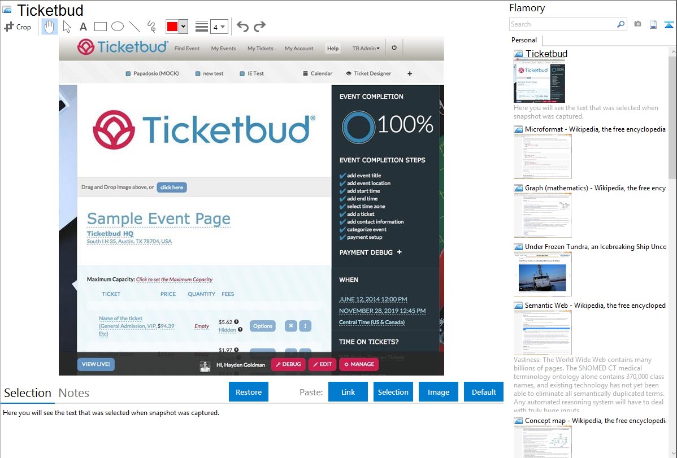Open the Graph (mathematics) snapshot thumbnail
Screen dimensions: 677x458
tap(543, 215)
